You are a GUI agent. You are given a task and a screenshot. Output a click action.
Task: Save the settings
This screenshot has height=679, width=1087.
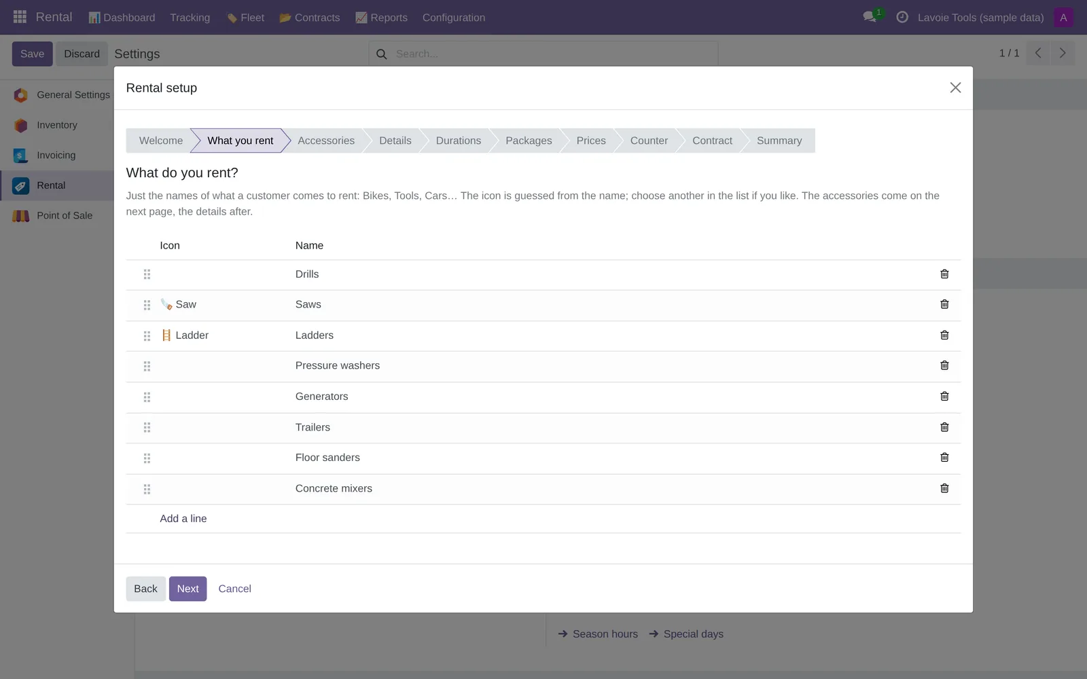32,54
